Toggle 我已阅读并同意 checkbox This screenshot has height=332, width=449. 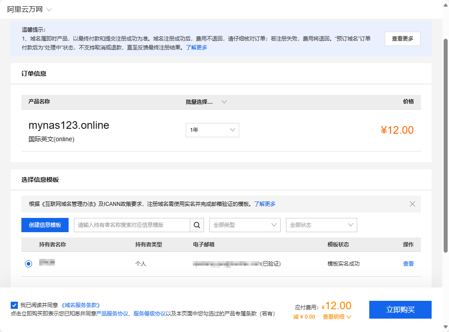(x=14, y=305)
